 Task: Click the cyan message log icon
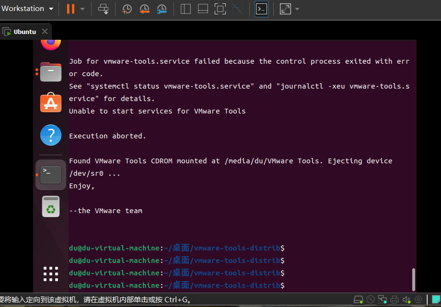click(x=436, y=300)
